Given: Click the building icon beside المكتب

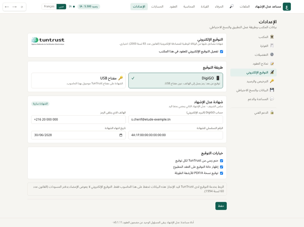Looking at the screenshot, I should point(272,37).
